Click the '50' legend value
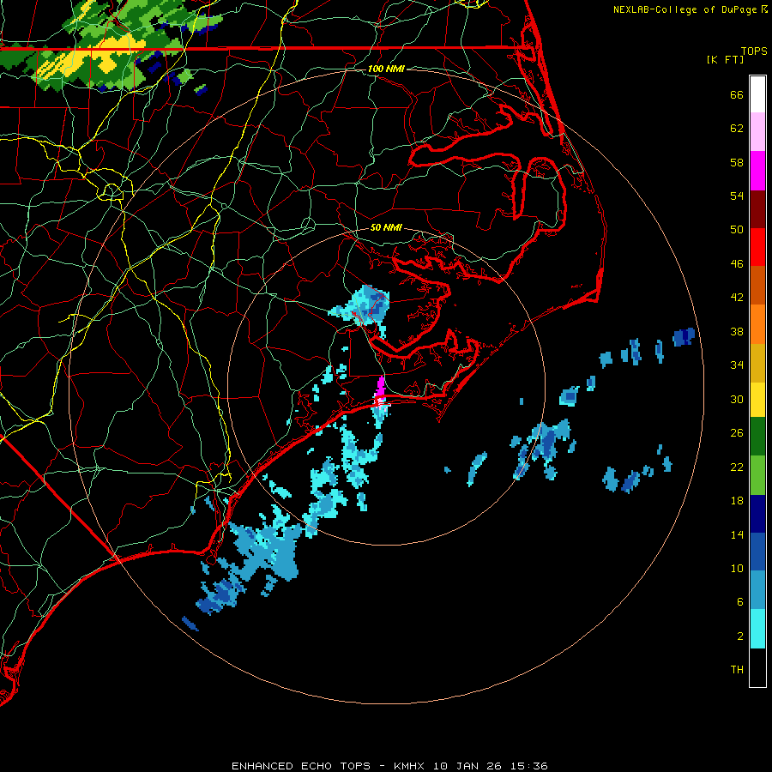The height and width of the screenshot is (772, 772). [737, 230]
